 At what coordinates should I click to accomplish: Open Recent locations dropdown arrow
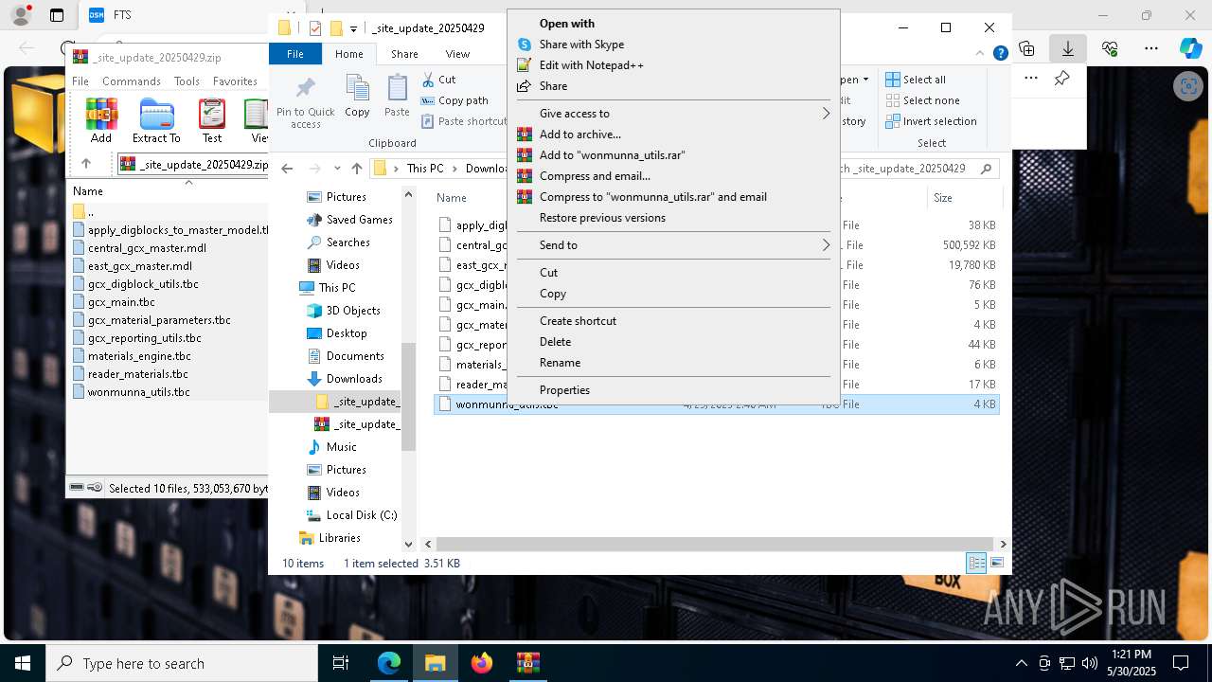pyautogui.click(x=336, y=169)
